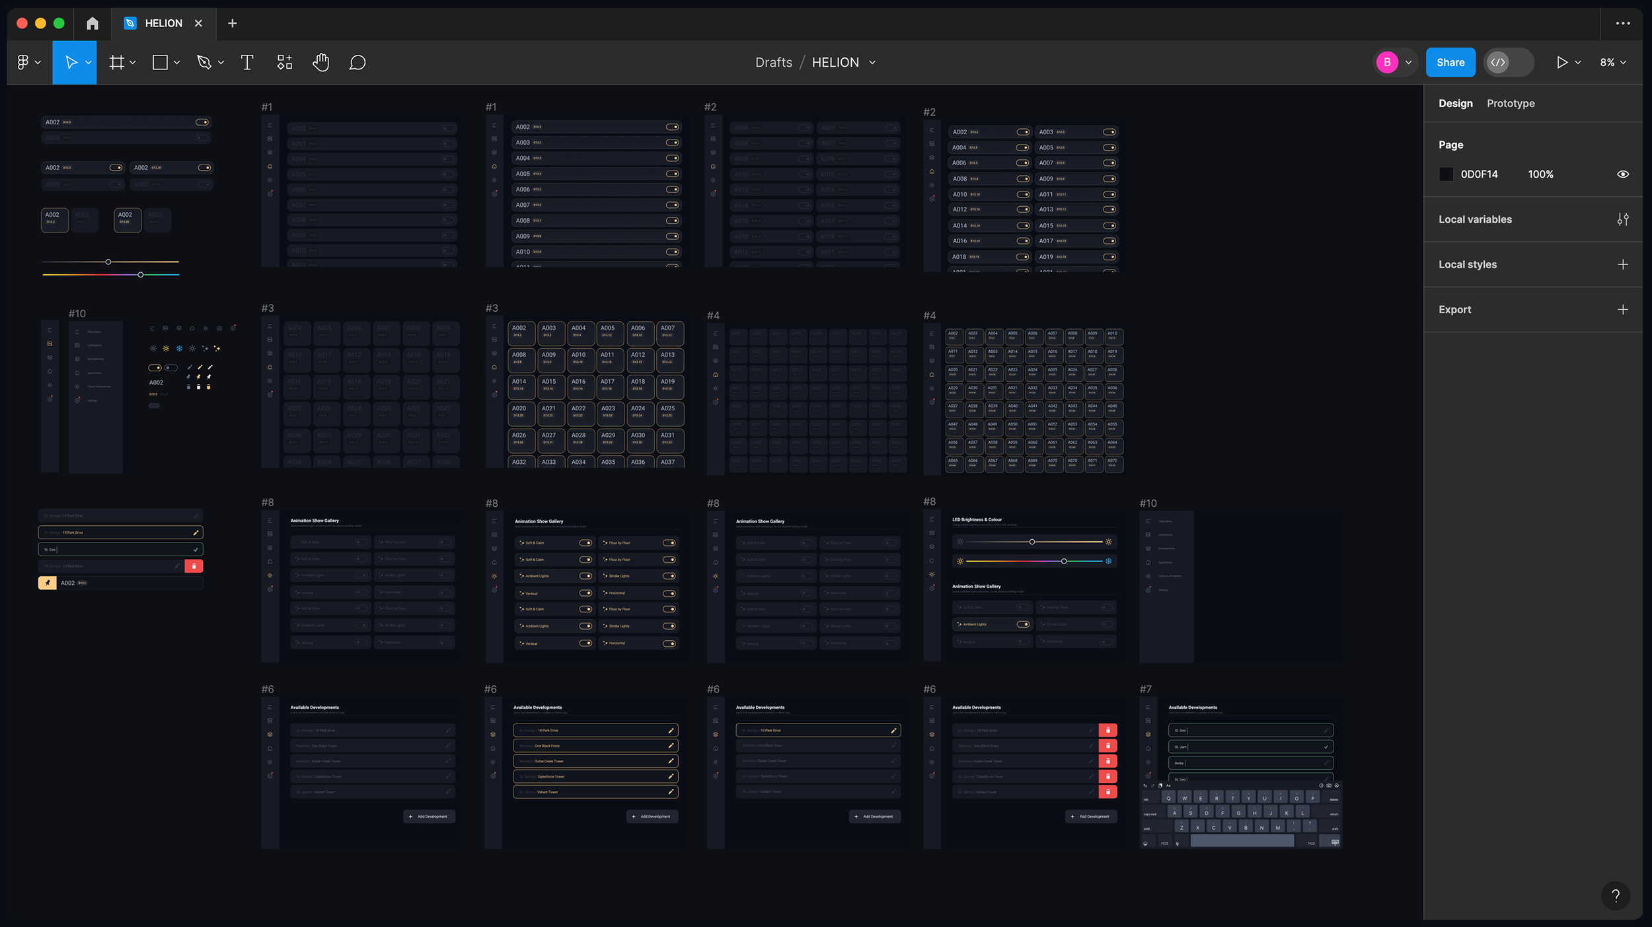The width and height of the screenshot is (1652, 927).
Task: Open the 8% zoom level dropdown
Action: (x=1613, y=62)
